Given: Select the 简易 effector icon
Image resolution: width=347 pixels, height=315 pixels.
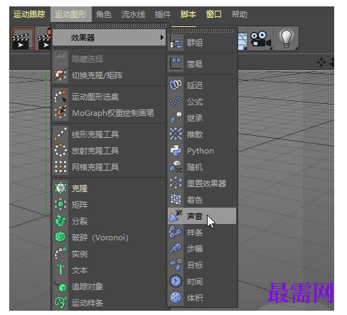Looking at the screenshot, I should click(x=176, y=63).
